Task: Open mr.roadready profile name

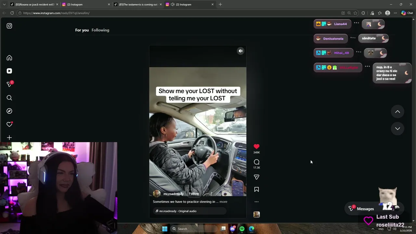Action: pos(174,194)
